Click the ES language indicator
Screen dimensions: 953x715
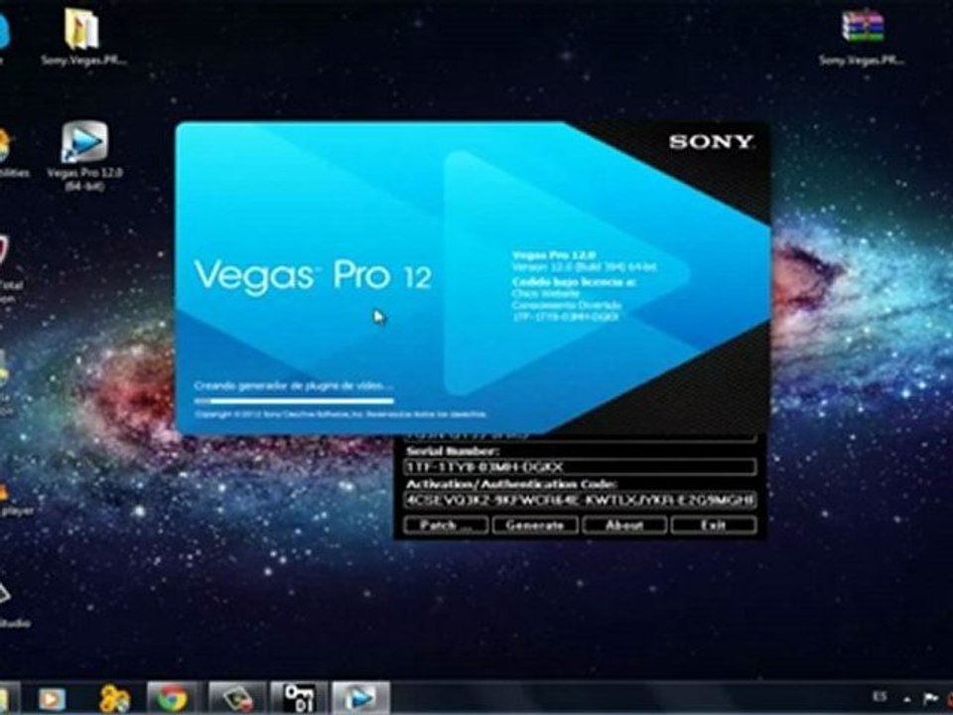(879, 696)
